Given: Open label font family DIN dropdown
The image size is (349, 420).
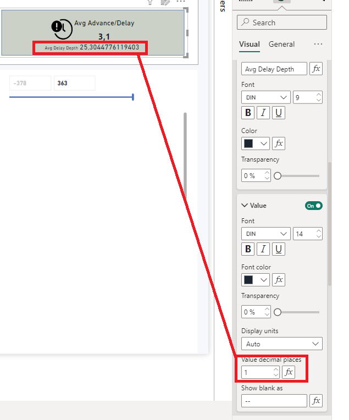Looking at the screenshot, I should pyautogui.click(x=265, y=97).
